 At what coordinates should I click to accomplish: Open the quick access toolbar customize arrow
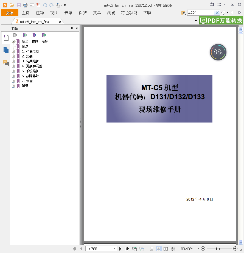point(65,5)
